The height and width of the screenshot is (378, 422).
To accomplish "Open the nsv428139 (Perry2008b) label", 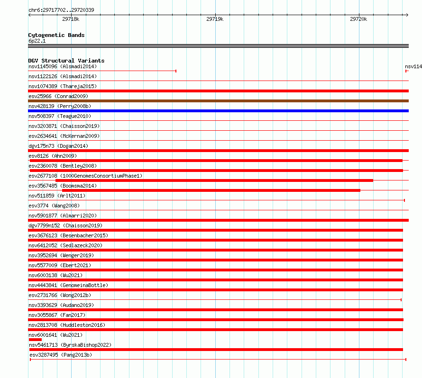I will point(60,106).
